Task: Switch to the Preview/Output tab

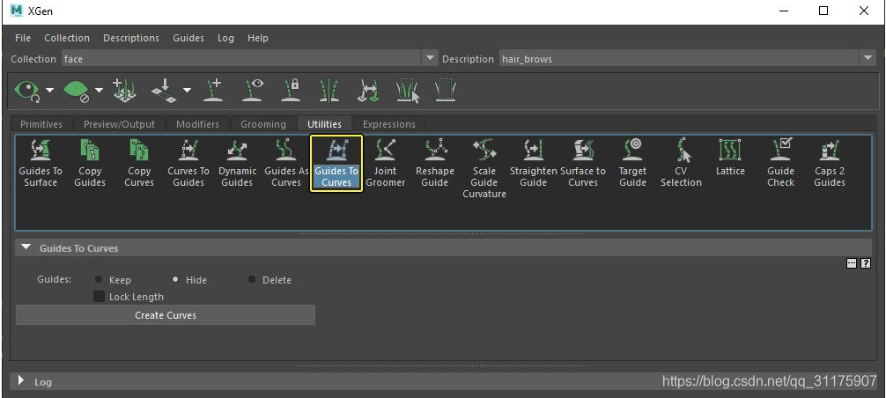Action: 119,124
